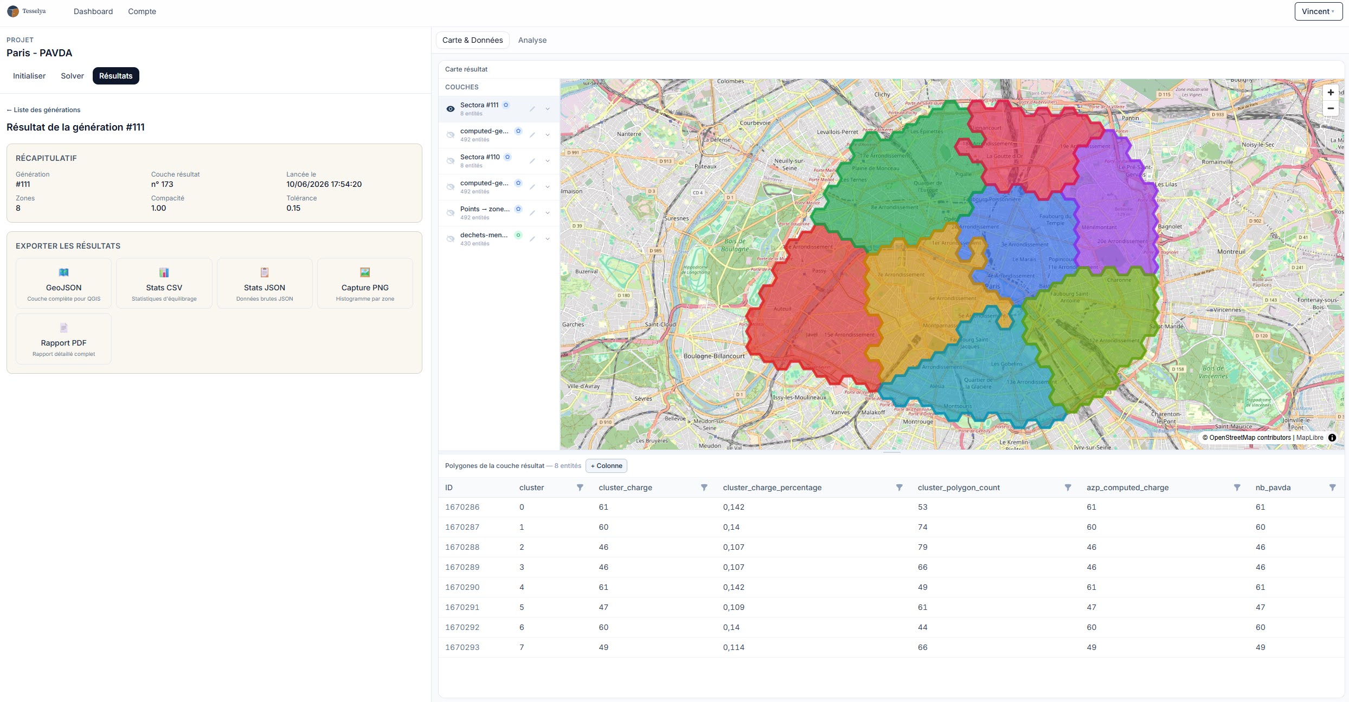Show the dechets-men... layer
Viewport: 1349px width, 702px height.
tap(451, 239)
